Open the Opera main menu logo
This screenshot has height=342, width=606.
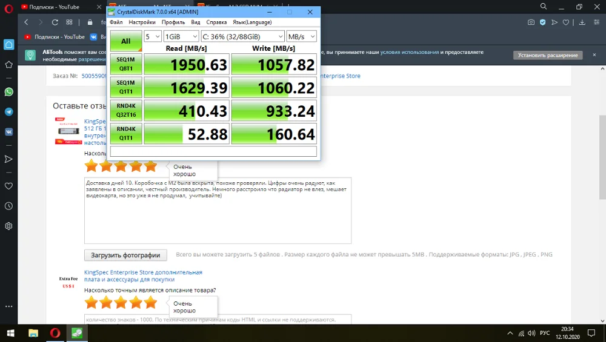(x=8, y=8)
